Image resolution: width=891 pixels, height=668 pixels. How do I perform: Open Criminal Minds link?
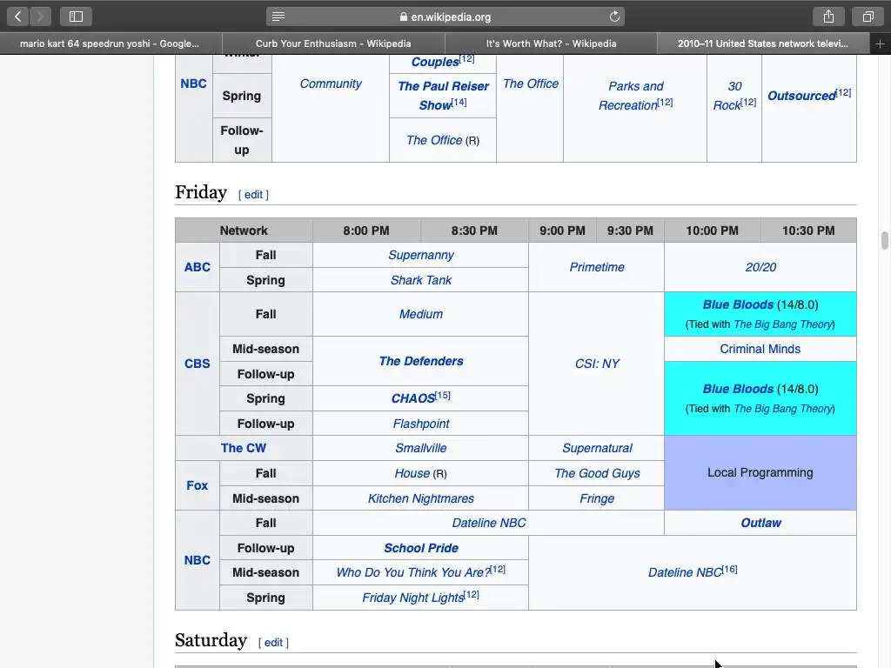click(x=760, y=349)
